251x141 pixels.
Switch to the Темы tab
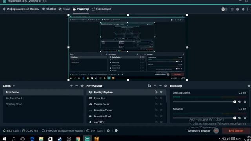64,9
